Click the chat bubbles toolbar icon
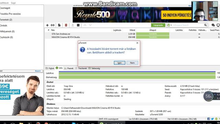This screenshot has width=220, height=124. click(x=213, y=25)
